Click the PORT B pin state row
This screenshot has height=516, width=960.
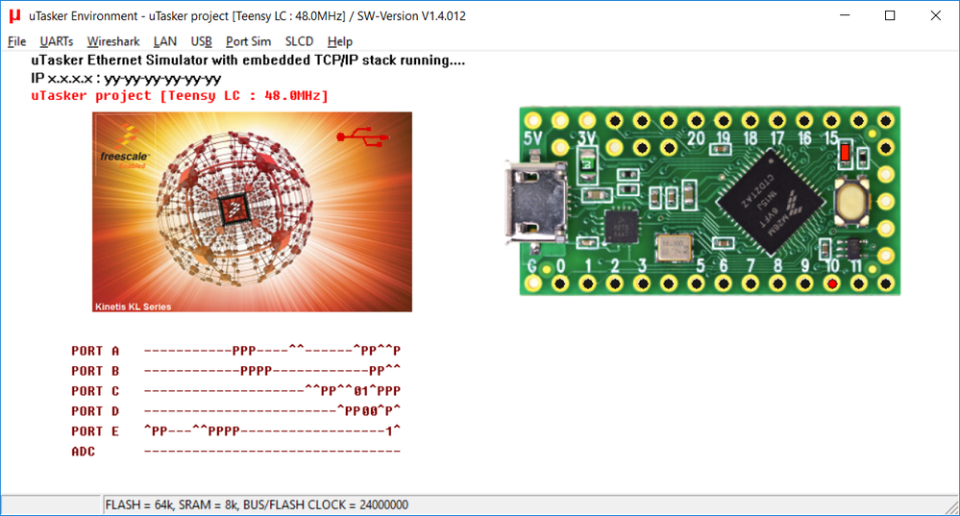point(235,371)
